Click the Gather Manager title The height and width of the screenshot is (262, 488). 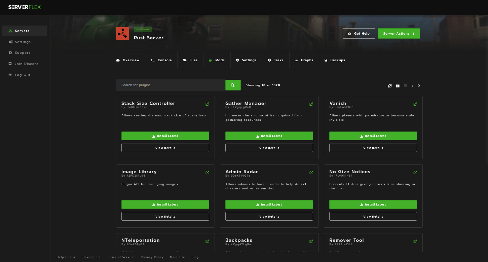(x=246, y=103)
